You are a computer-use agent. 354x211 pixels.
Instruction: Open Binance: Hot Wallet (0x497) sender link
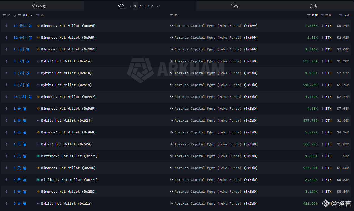pyautogui.click(x=68, y=97)
